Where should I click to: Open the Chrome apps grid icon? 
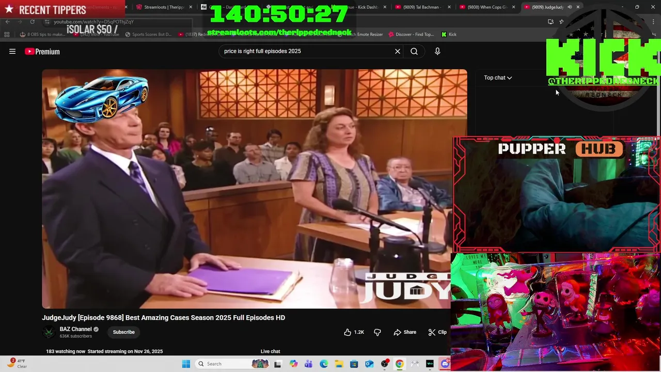pyautogui.click(x=7, y=35)
